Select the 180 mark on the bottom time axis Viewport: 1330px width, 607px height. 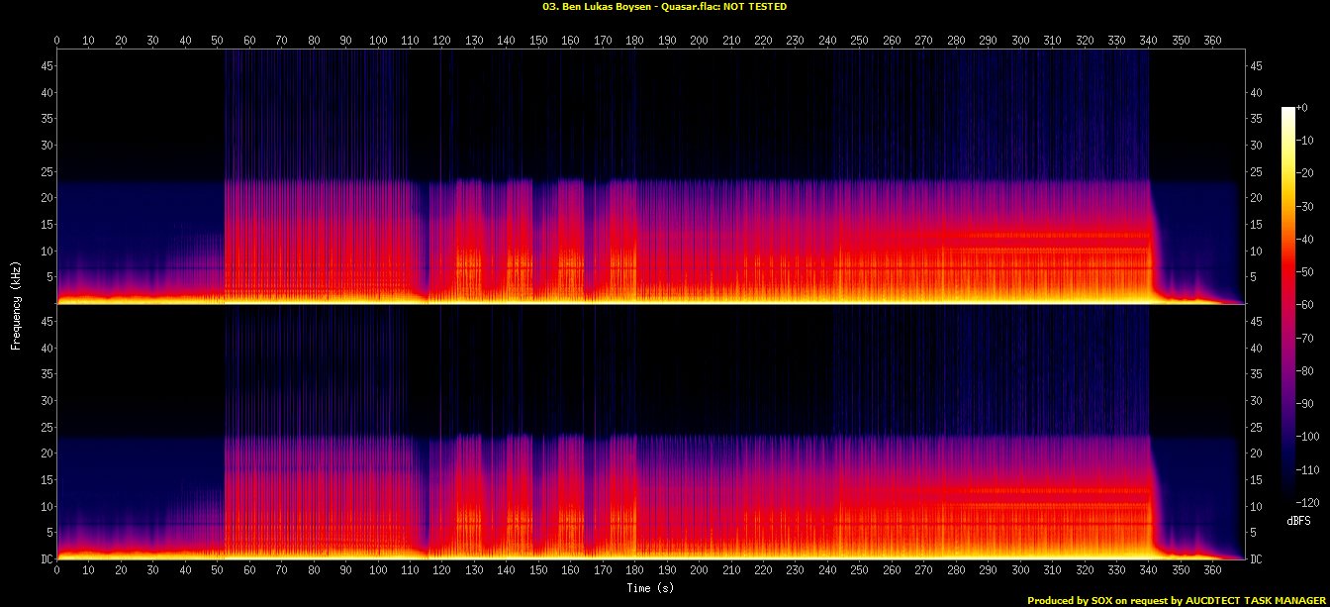click(635, 572)
